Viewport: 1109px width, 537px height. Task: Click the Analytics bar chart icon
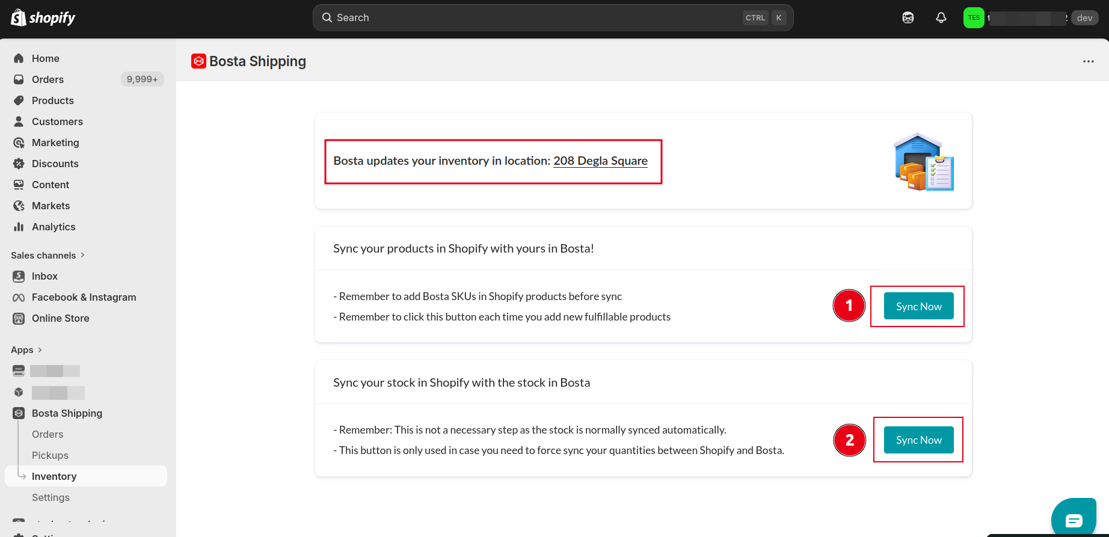tap(19, 227)
